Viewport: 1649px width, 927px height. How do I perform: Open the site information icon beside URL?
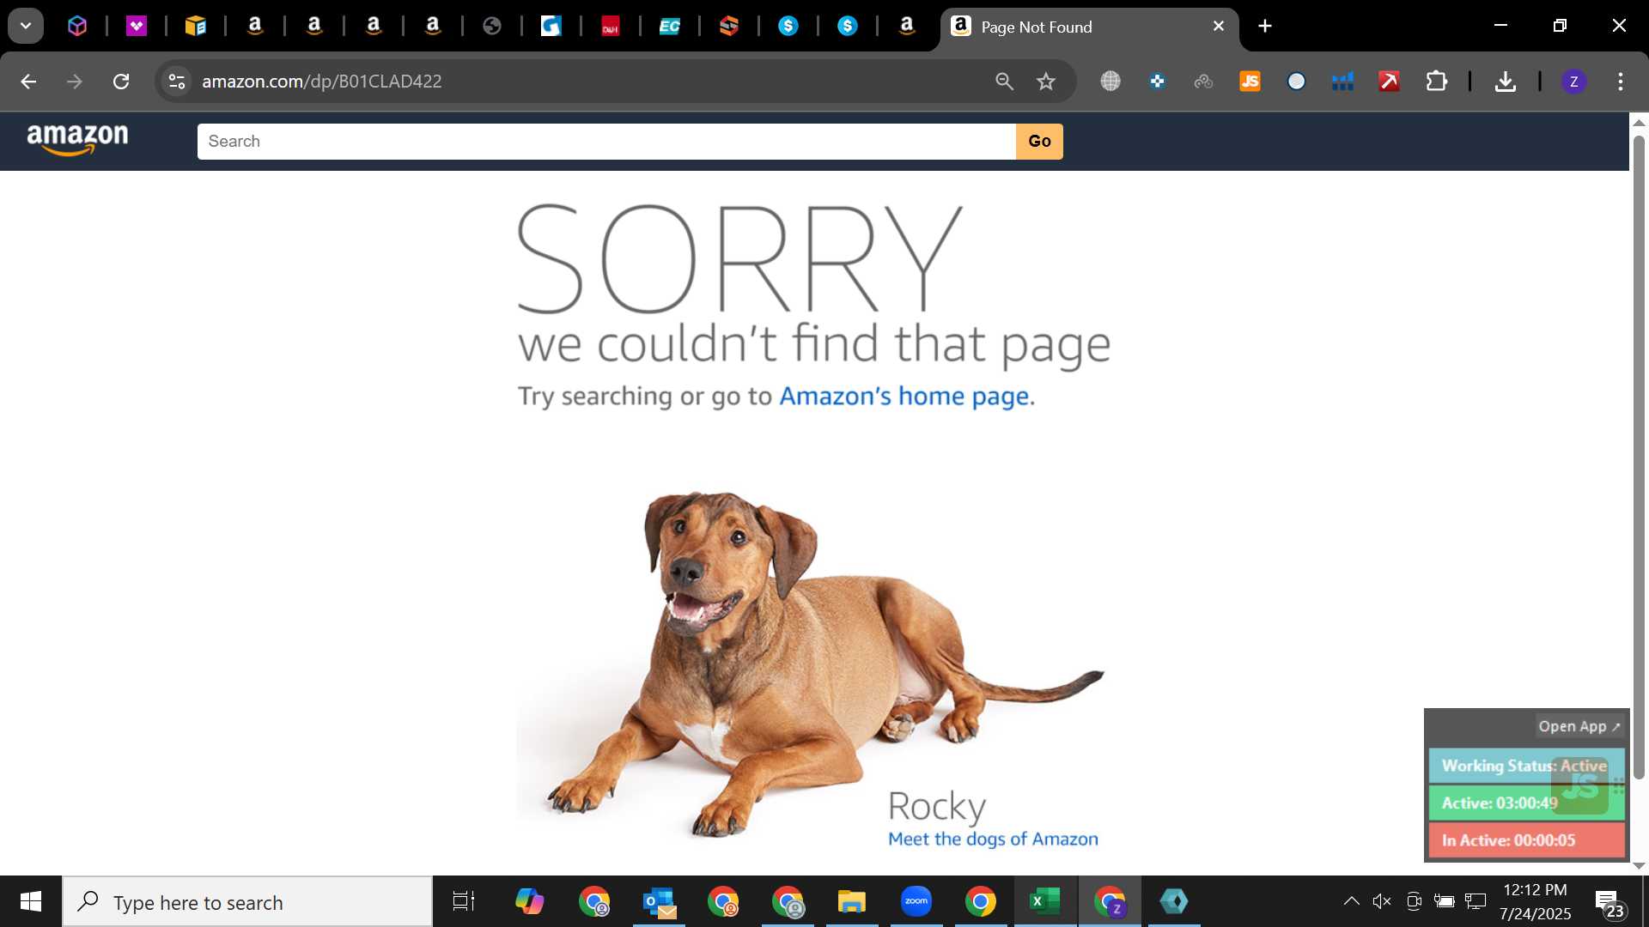tap(176, 82)
